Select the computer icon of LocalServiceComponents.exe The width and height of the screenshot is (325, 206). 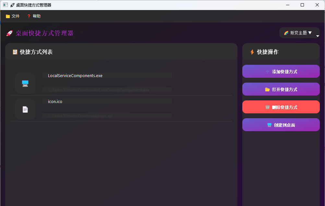25,83
